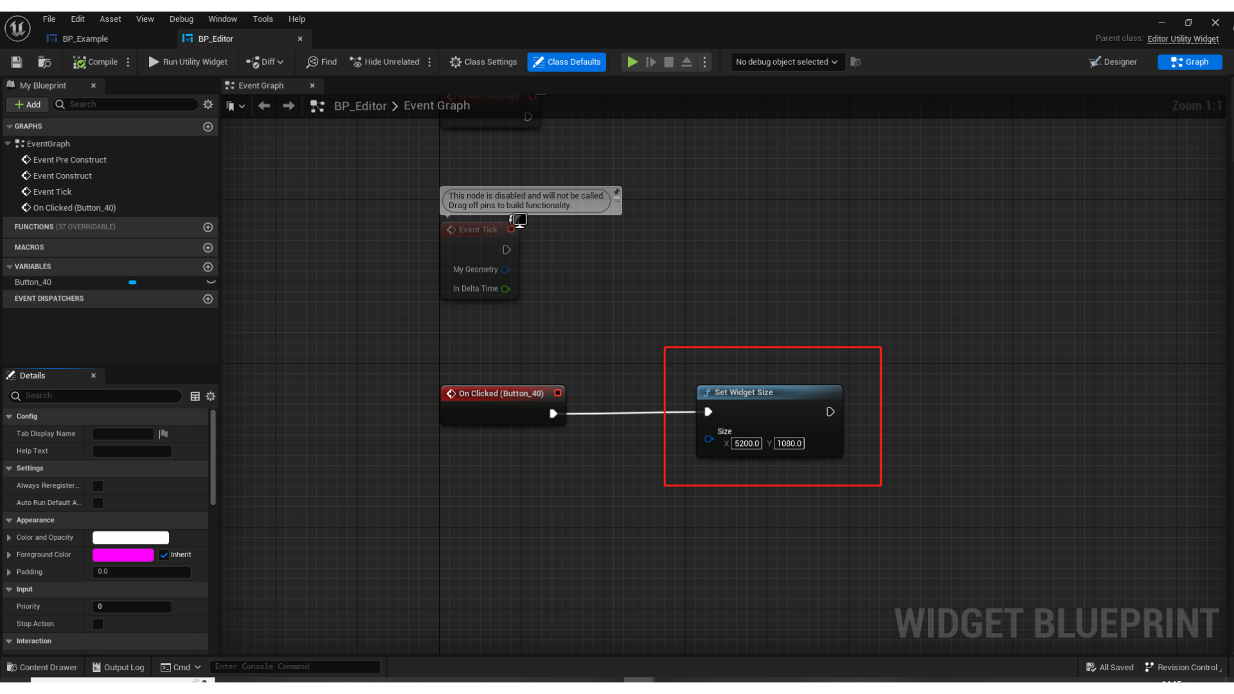This screenshot has height=694, width=1234.
Task: Switch to BP_Example tab
Action: tap(85, 39)
